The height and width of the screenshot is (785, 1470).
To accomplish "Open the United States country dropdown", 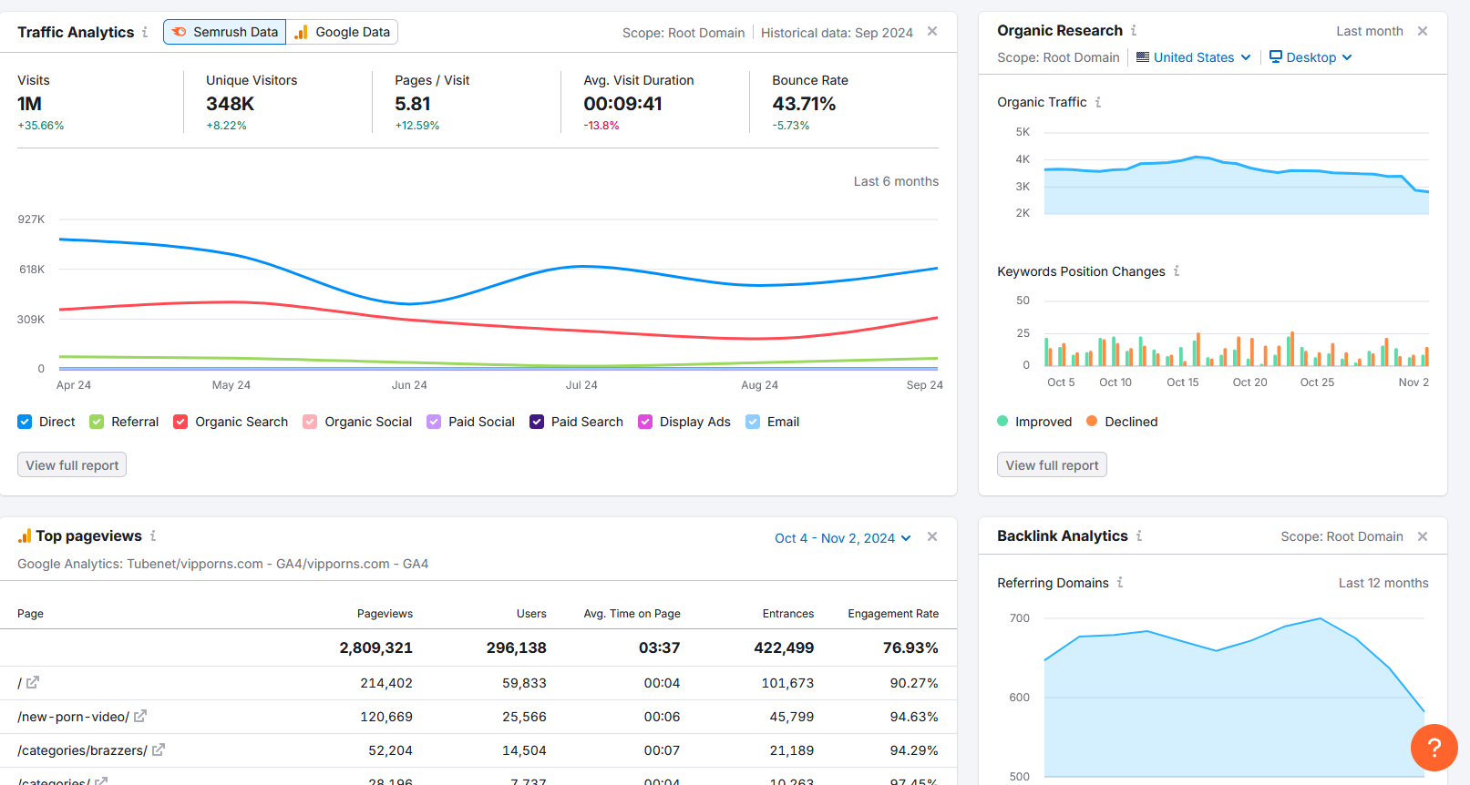I will 1194,57.
